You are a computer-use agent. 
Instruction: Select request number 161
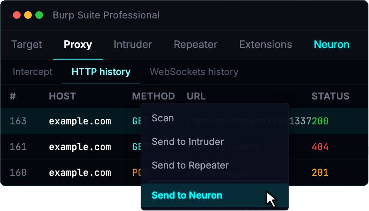pos(18,147)
